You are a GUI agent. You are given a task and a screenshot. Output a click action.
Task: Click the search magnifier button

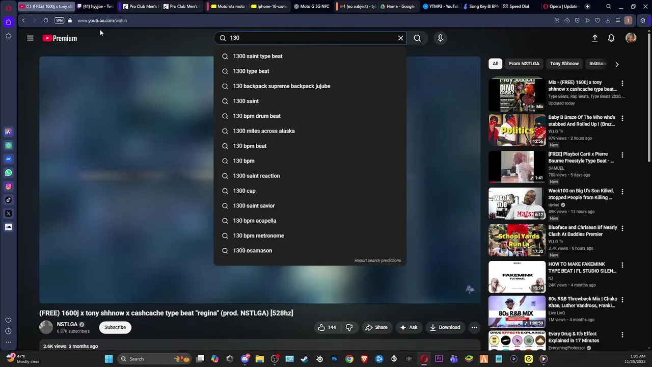coord(417,38)
